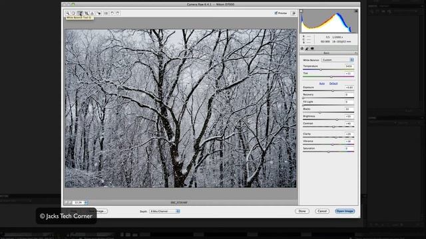Select the Hand tool

click(73, 13)
